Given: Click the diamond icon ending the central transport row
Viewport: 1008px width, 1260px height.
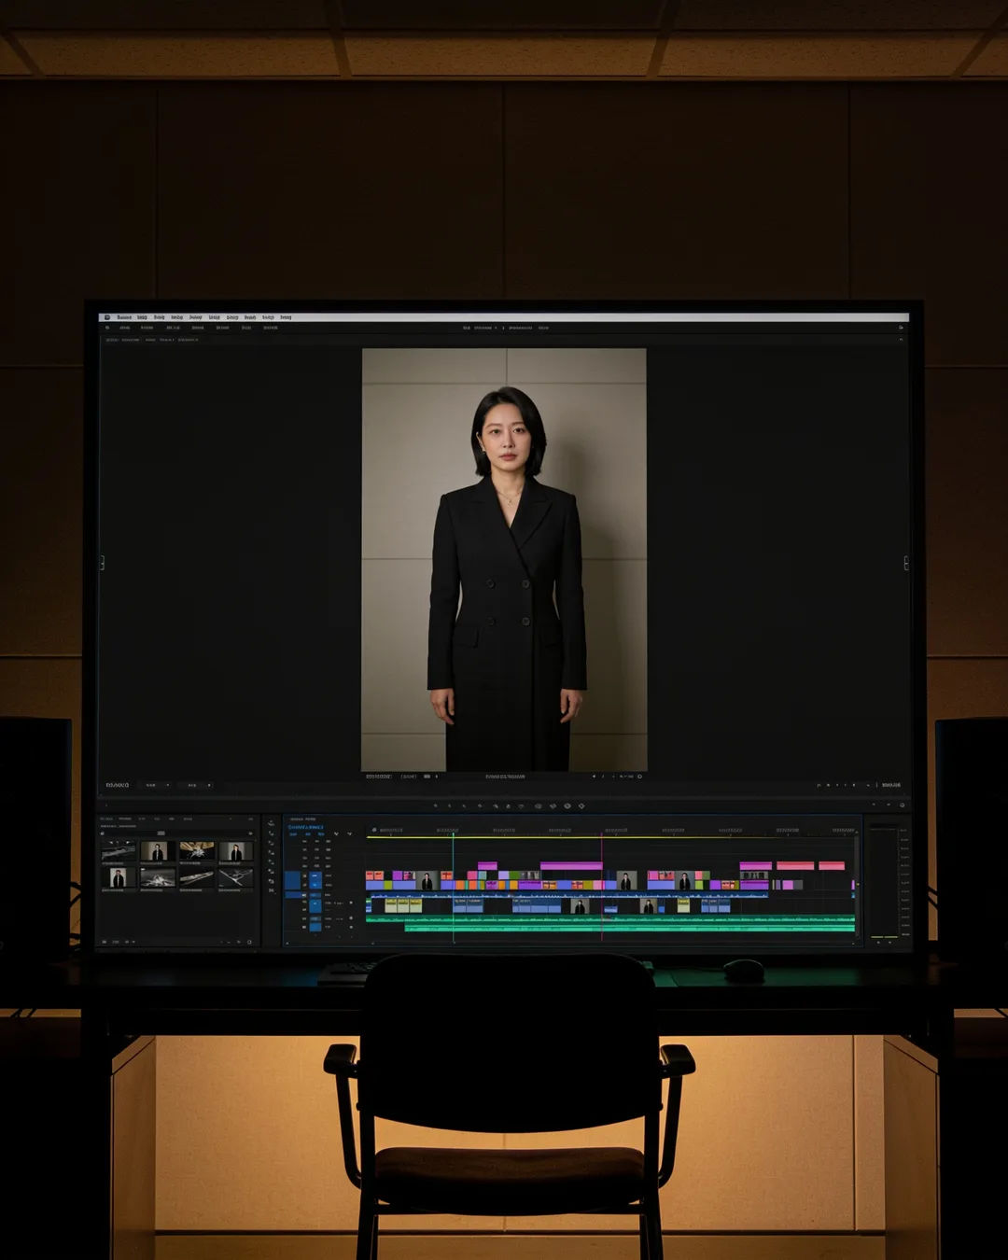Looking at the screenshot, I should [581, 805].
